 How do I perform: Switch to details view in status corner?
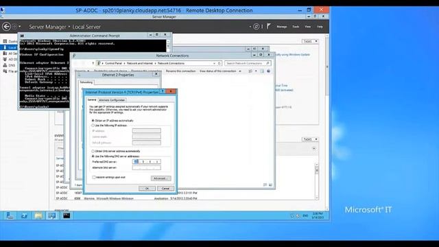pyautogui.click(x=265, y=185)
